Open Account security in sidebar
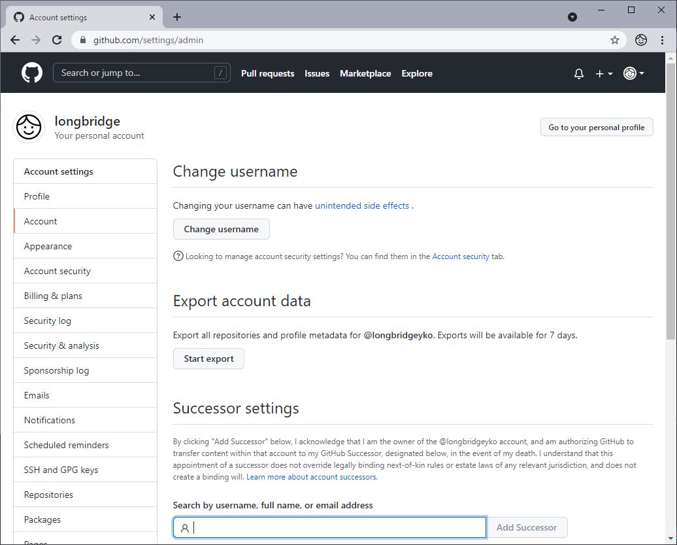 click(x=86, y=271)
